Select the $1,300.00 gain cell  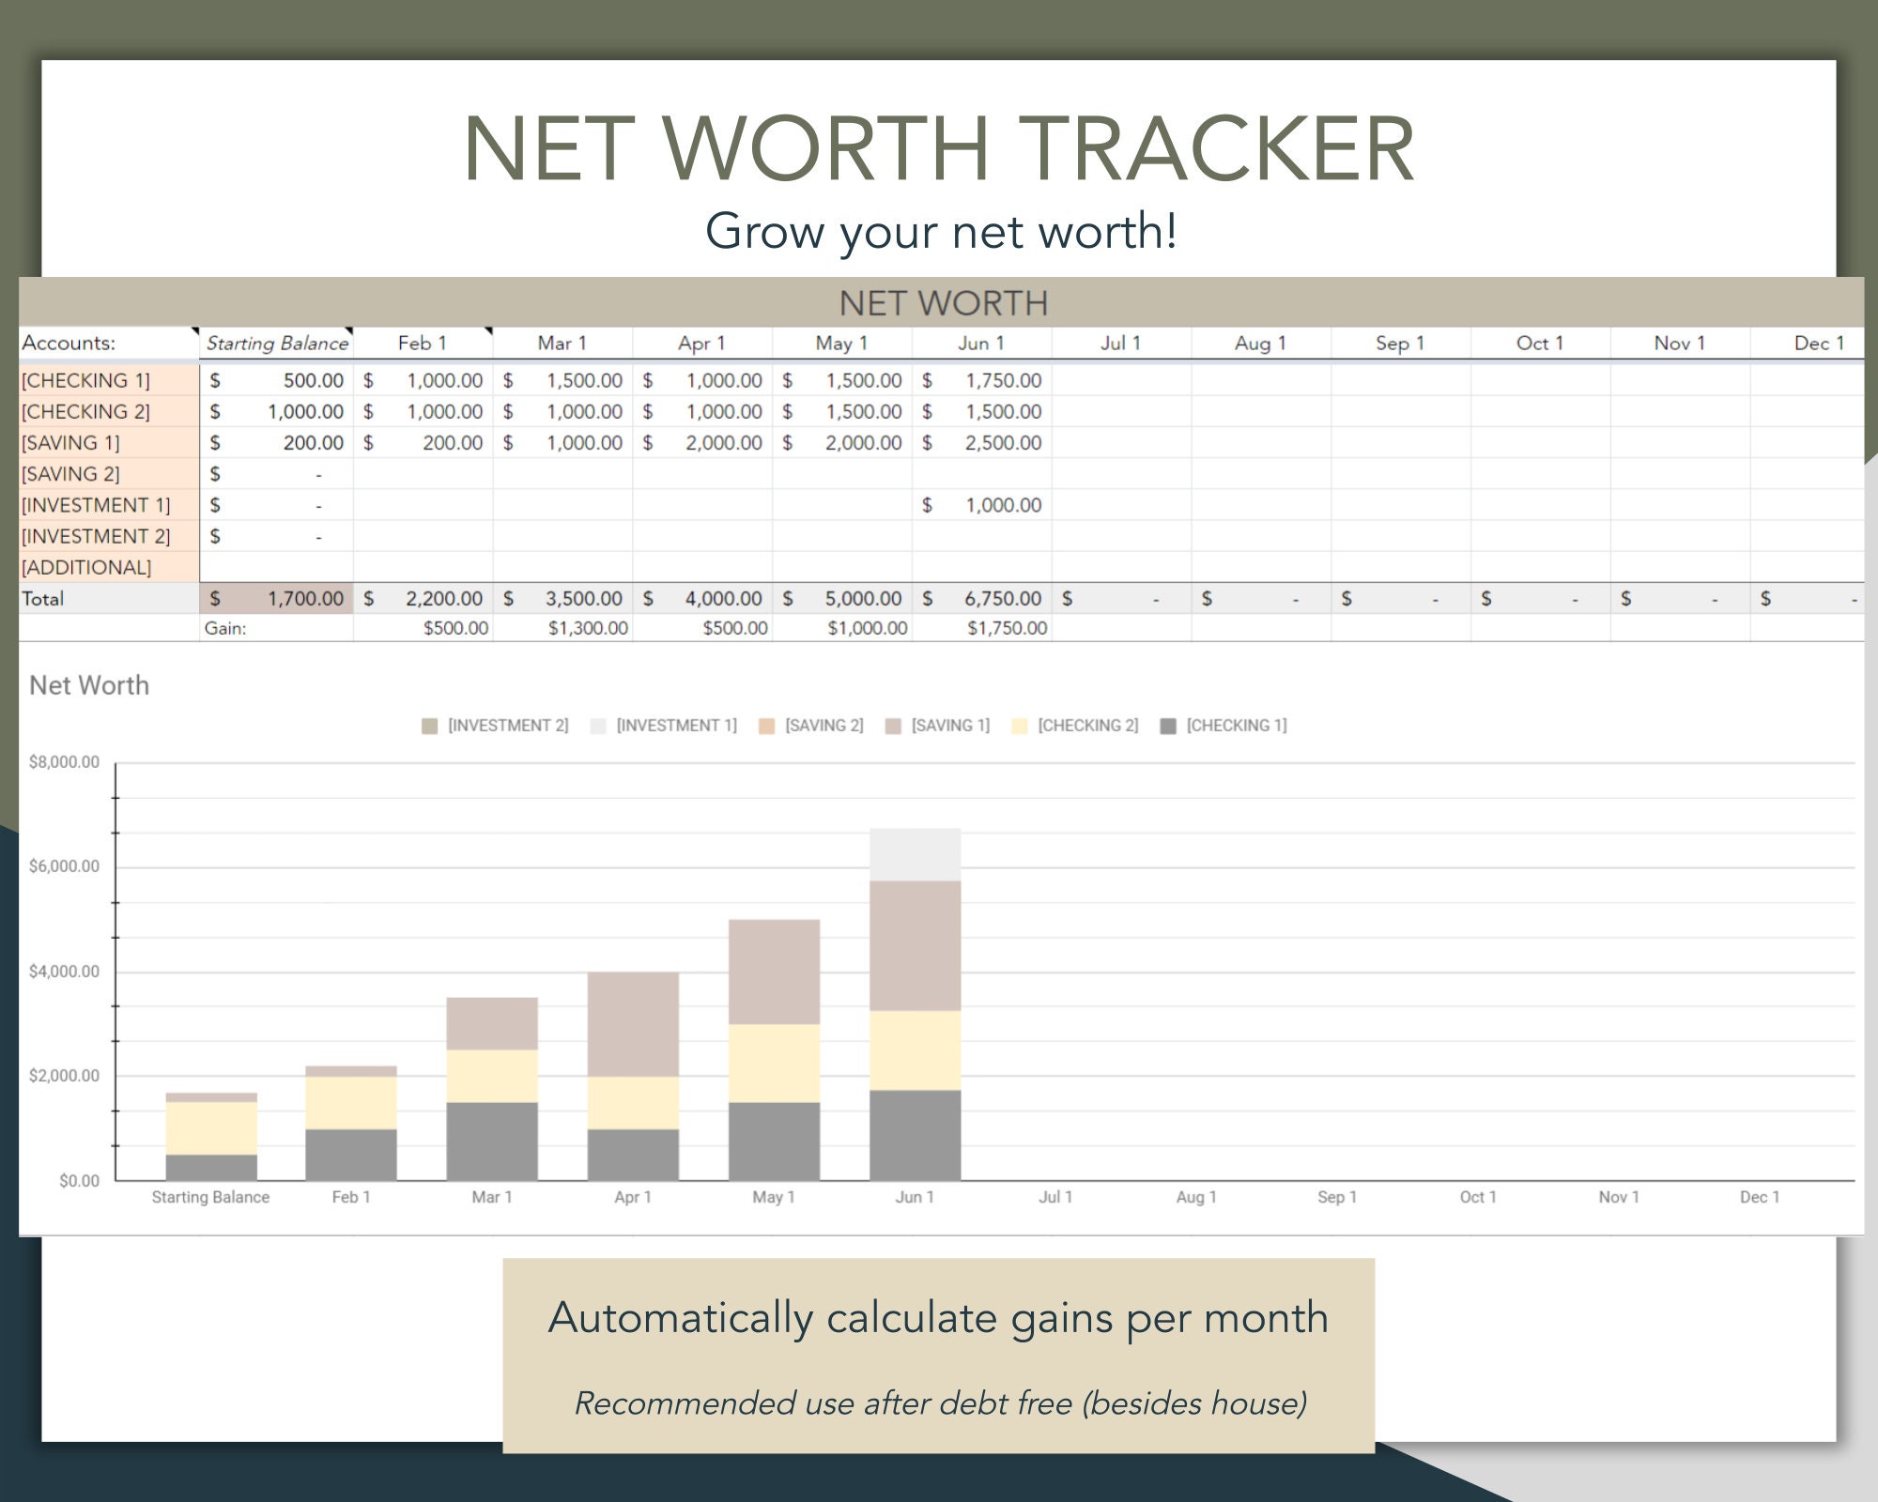point(563,628)
